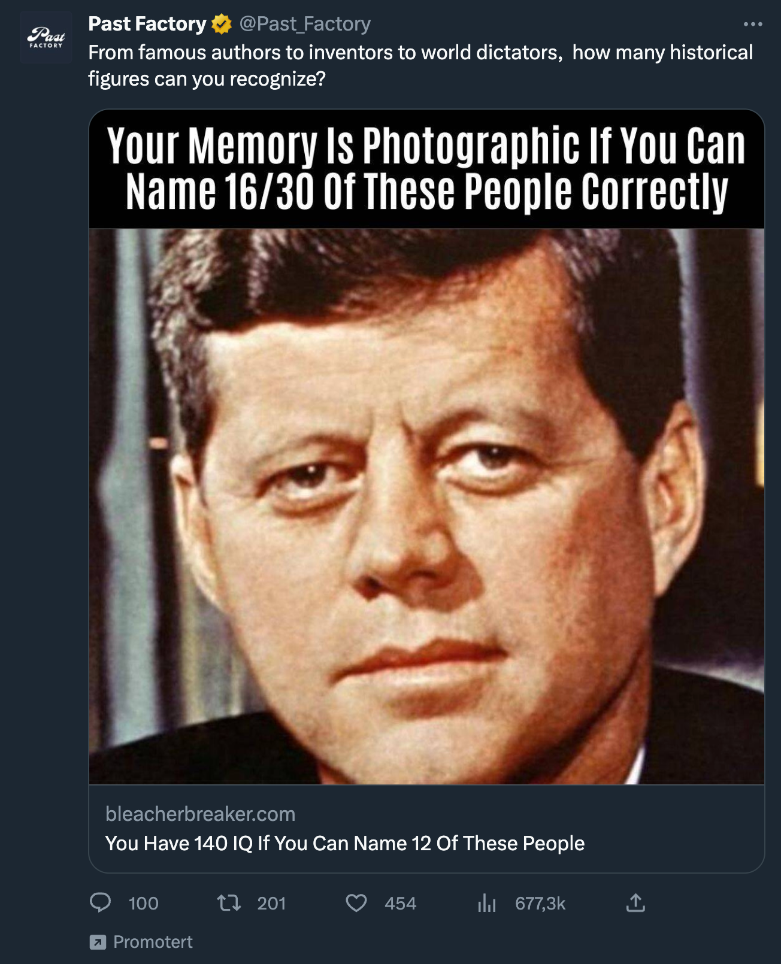Click the 100 replies count
The width and height of the screenshot is (781, 964).
pyautogui.click(x=144, y=904)
